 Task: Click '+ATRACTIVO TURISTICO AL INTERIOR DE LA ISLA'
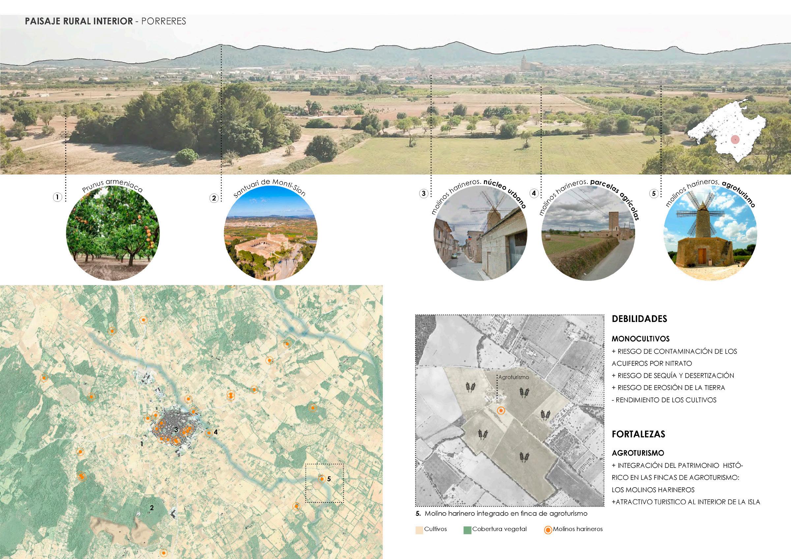click(686, 502)
